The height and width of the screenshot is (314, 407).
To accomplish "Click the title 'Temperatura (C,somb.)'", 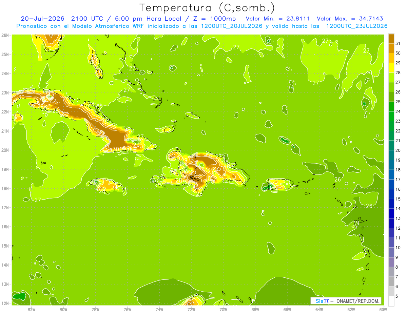I will click(x=207, y=8).
